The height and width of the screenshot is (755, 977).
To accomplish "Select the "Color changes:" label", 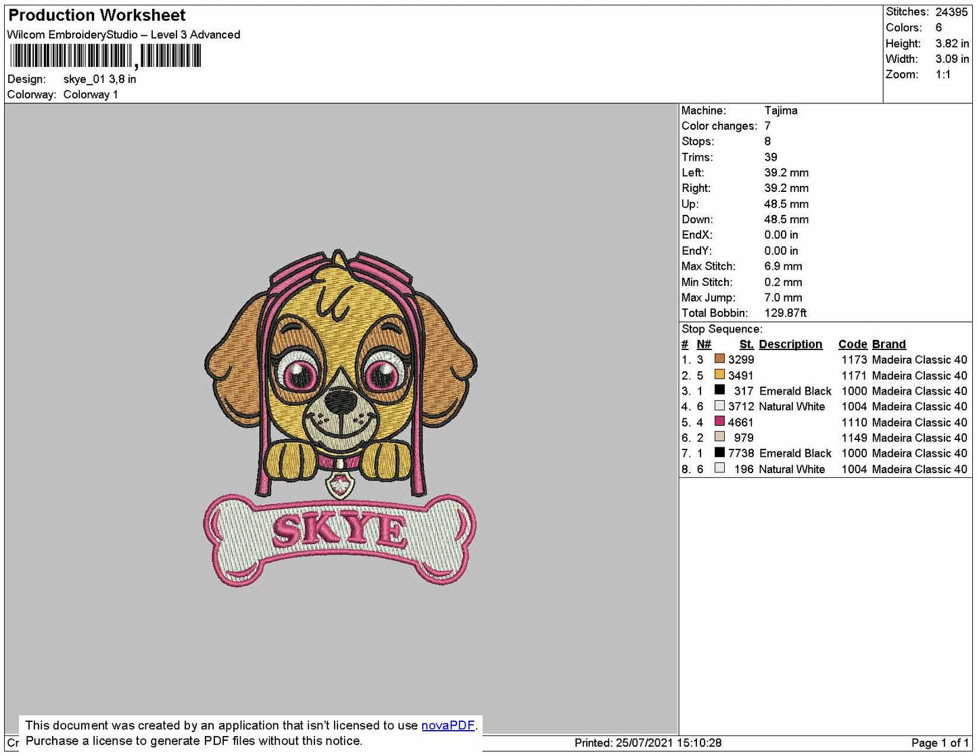I will pos(719,126).
